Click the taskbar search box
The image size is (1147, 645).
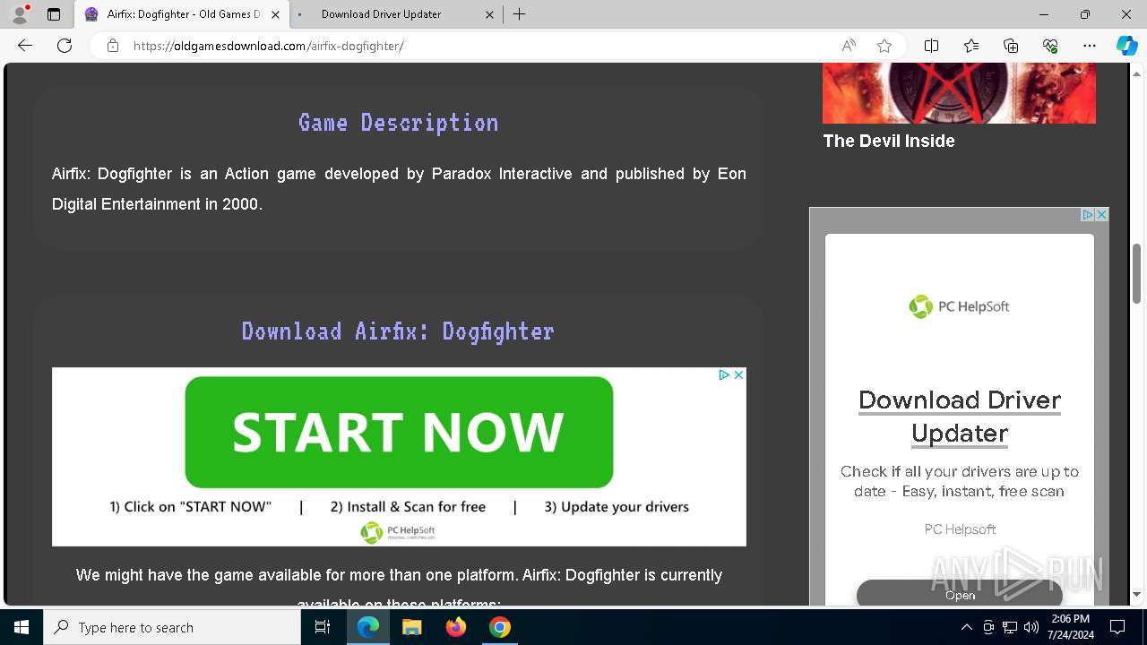click(172, 627)
